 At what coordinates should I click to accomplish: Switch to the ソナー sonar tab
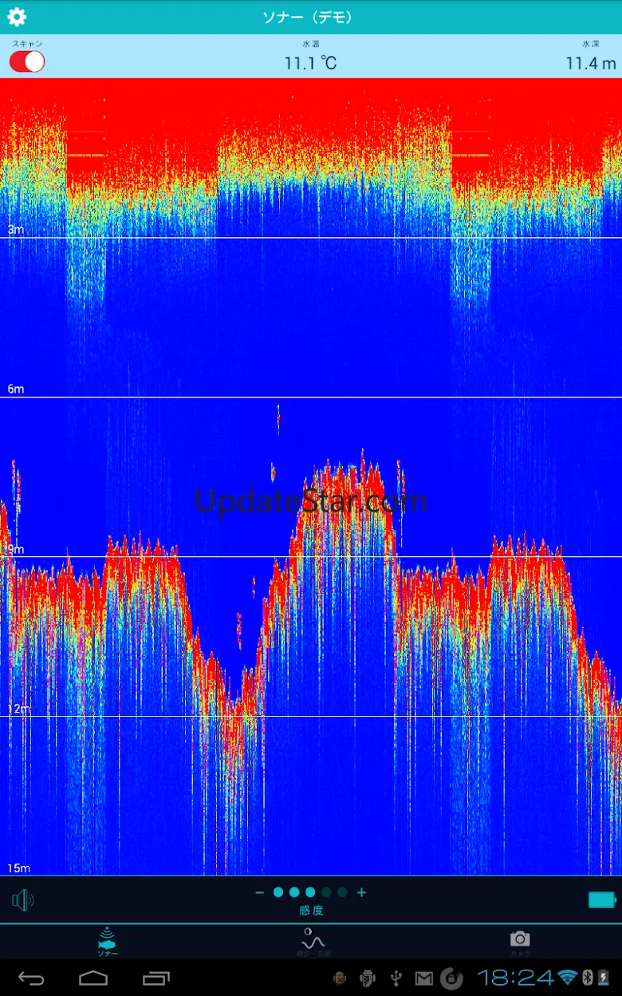click(108, 942)
